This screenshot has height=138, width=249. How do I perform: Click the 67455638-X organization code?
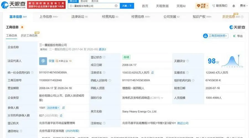213,80
